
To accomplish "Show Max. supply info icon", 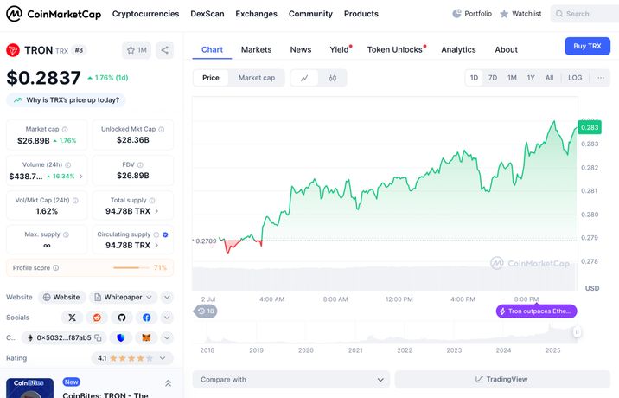I will [x=66, y=234].
